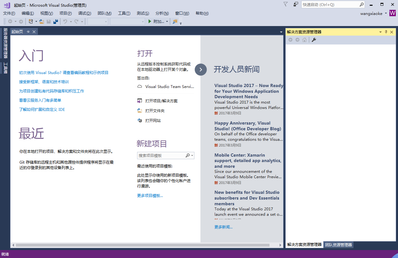Image resolution: width=398 pixels, height=258 pixels.
Task: Open the New Project toolbar dropdown arrow
Action: pos(36,22)
